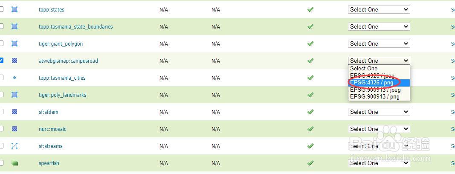Uncheck the atwebgismap:campusroad checkbox
455x174 pixels.
click(1, 60)
